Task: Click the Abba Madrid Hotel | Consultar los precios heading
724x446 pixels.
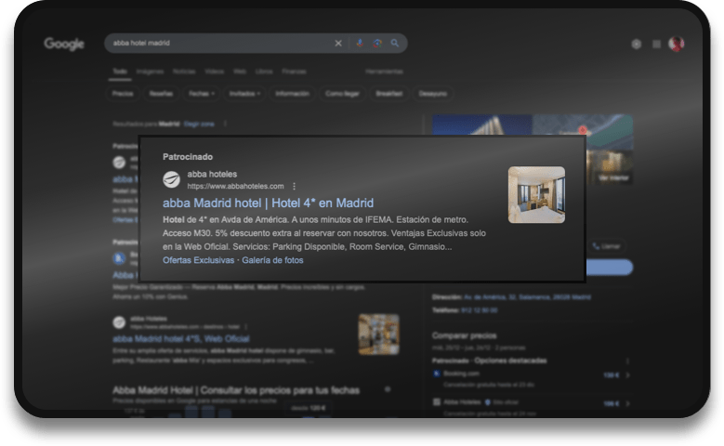Action: pos(236,390)
